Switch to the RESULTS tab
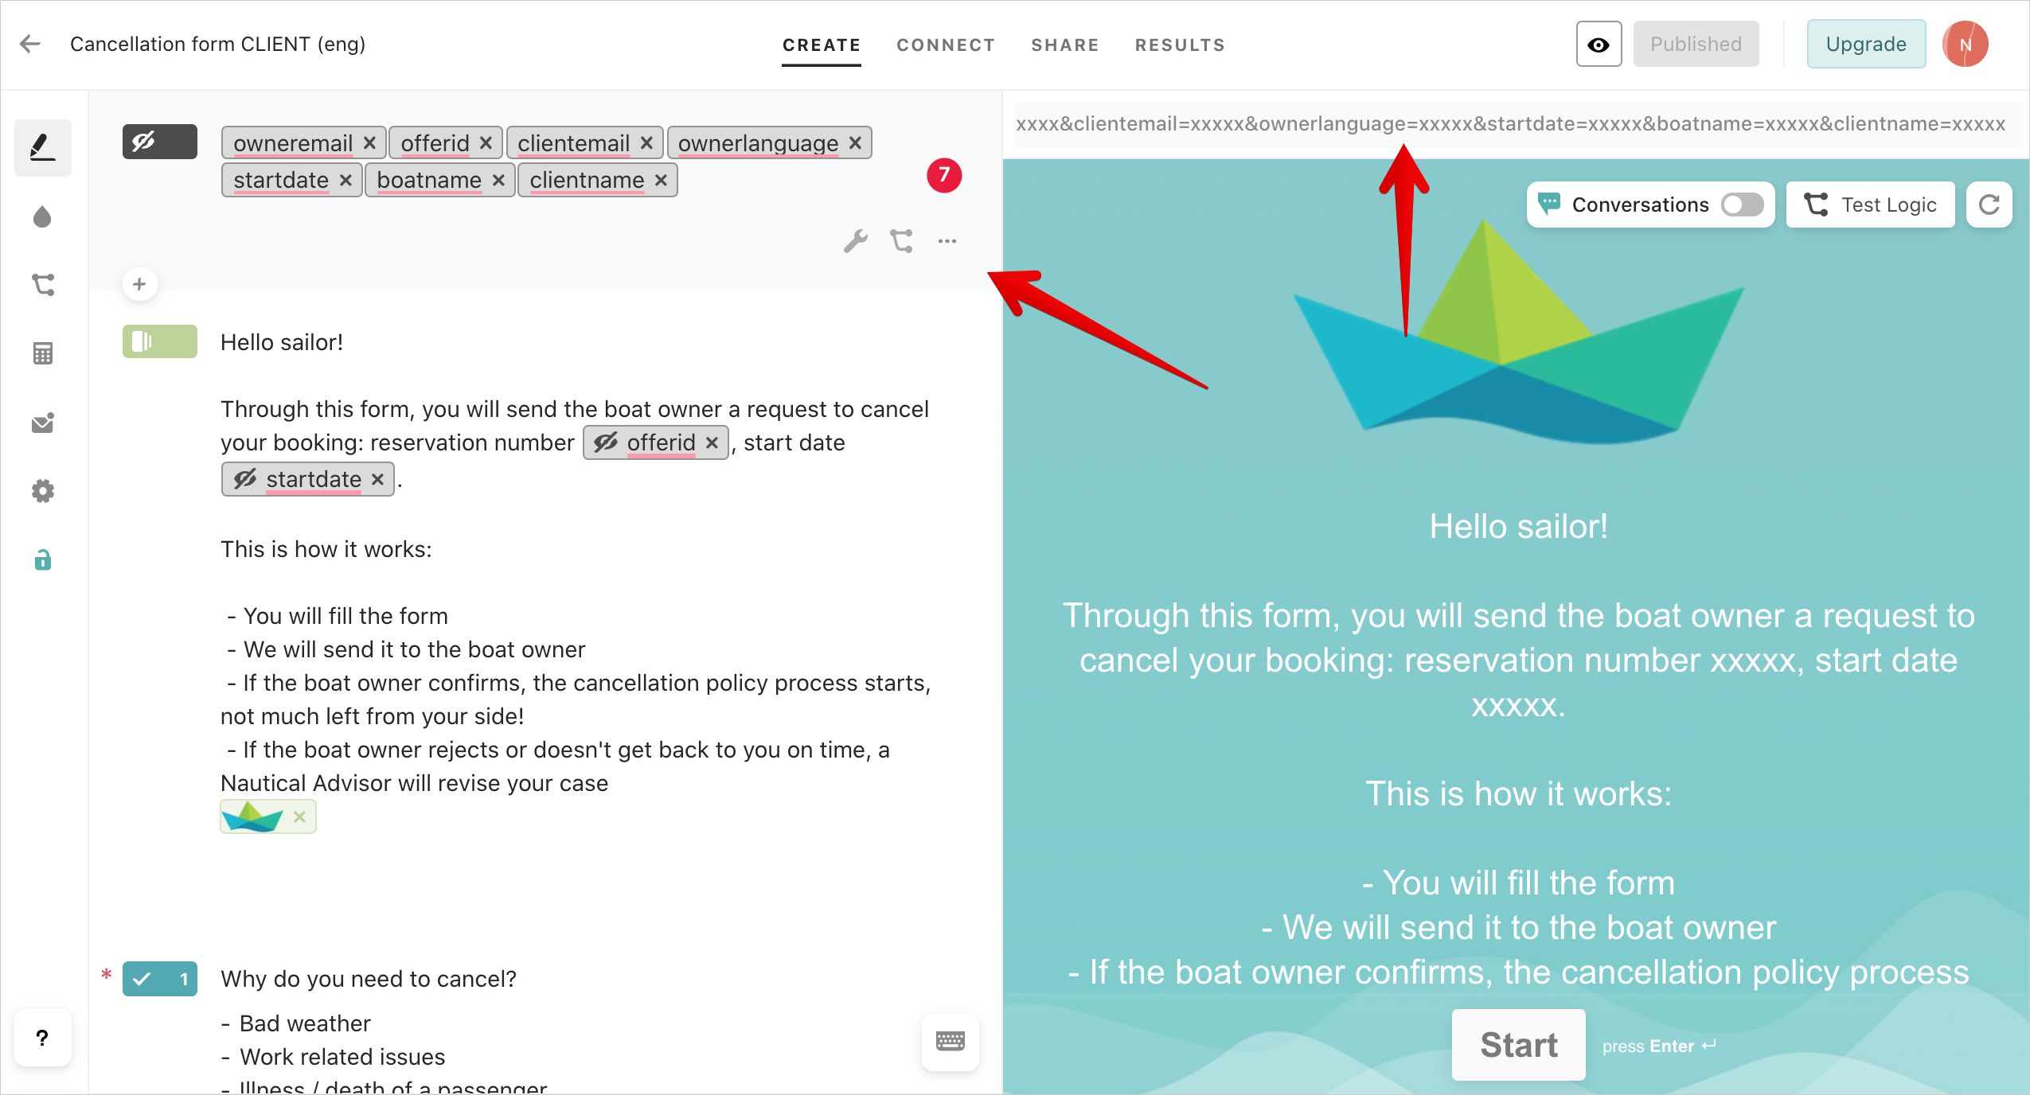 [x=1179, y=45]
